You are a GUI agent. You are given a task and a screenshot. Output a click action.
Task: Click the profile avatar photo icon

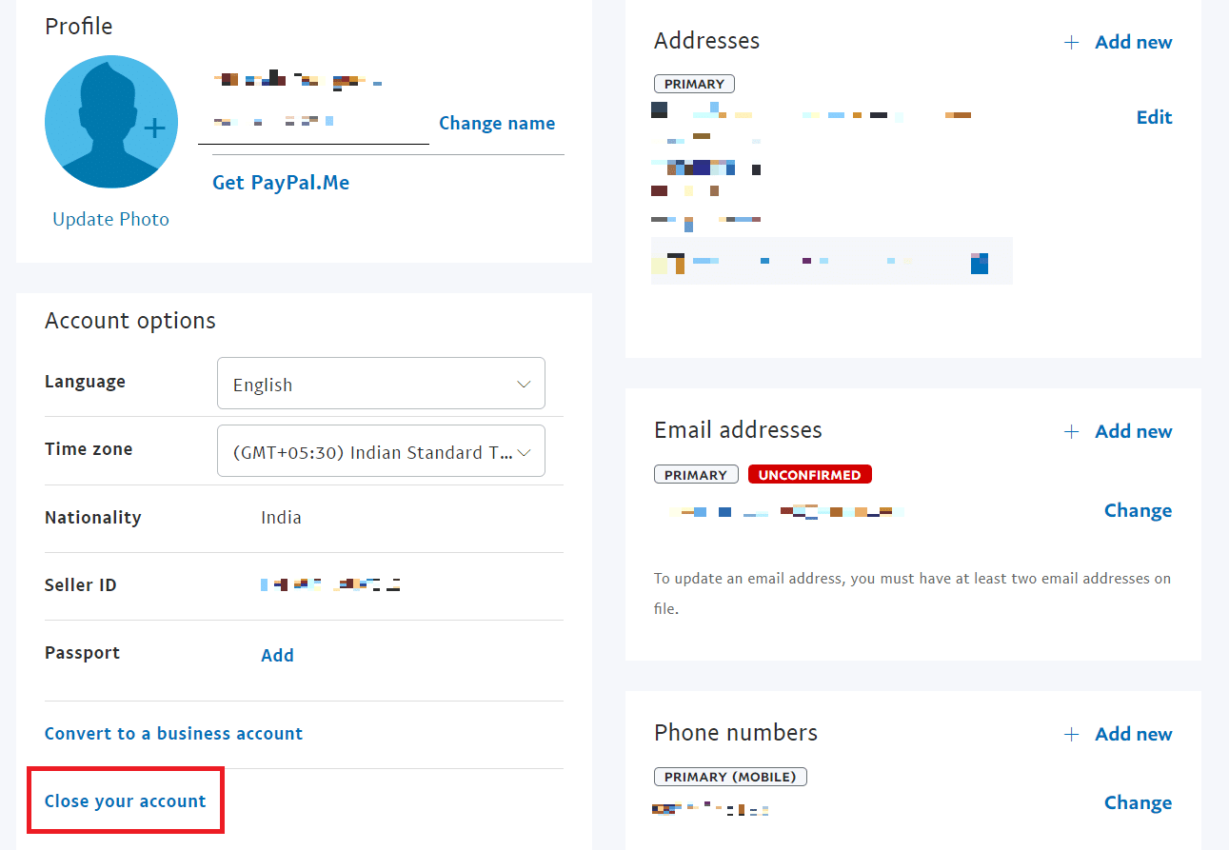(111, 122)
